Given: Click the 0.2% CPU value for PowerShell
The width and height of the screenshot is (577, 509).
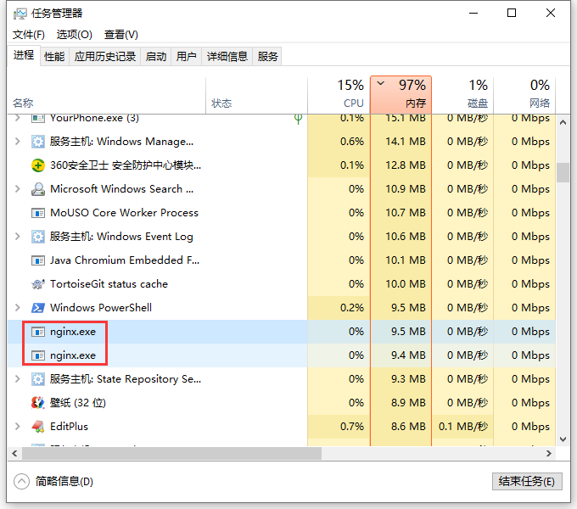Looking at the screenshot, I should point(352,308).
